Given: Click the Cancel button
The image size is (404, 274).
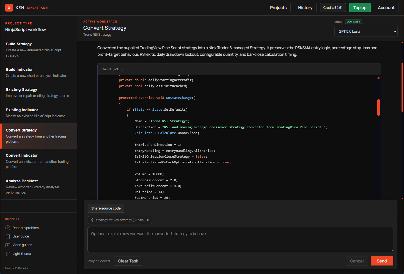Looking at the screenshot, I should [357, 261].
